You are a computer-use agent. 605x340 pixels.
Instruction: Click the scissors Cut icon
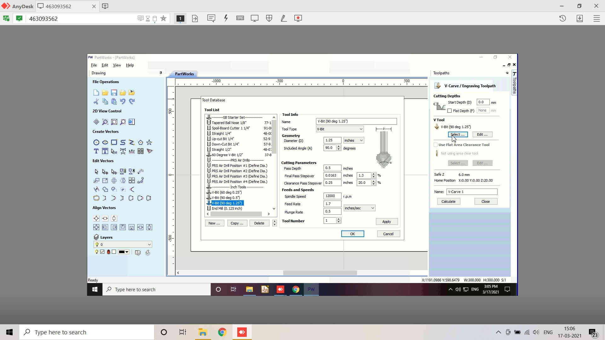(96, 101)
